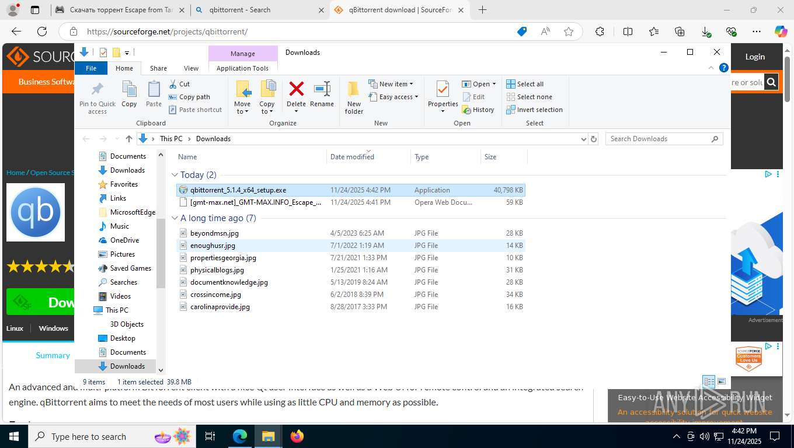Open the File tab
This screenshot has width=794, height=448.
coord(91,68)
